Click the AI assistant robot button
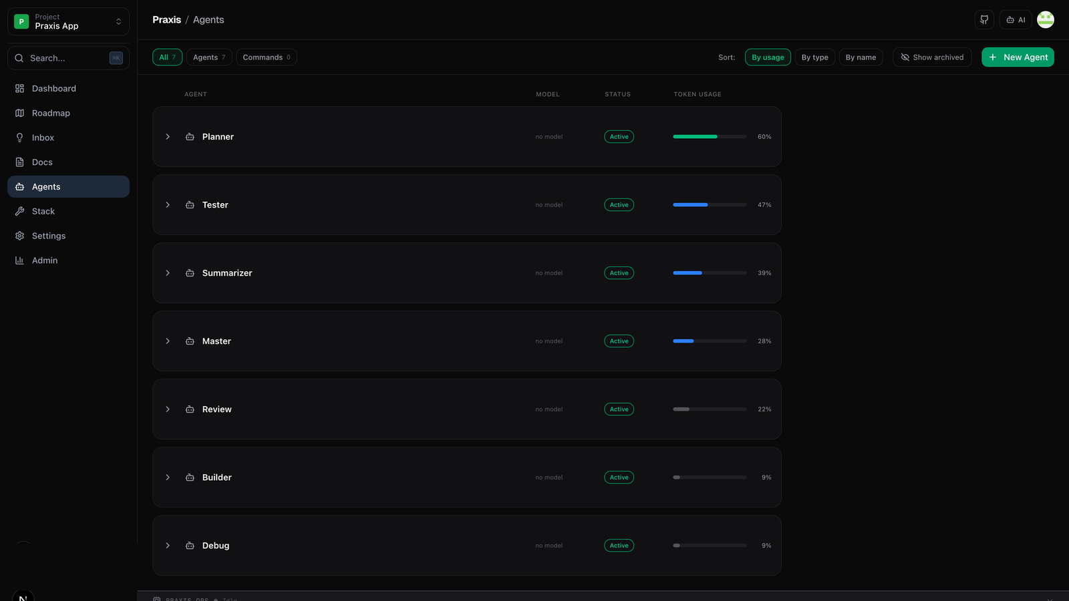1069x601 pixels. click(x=1016, y=20)
